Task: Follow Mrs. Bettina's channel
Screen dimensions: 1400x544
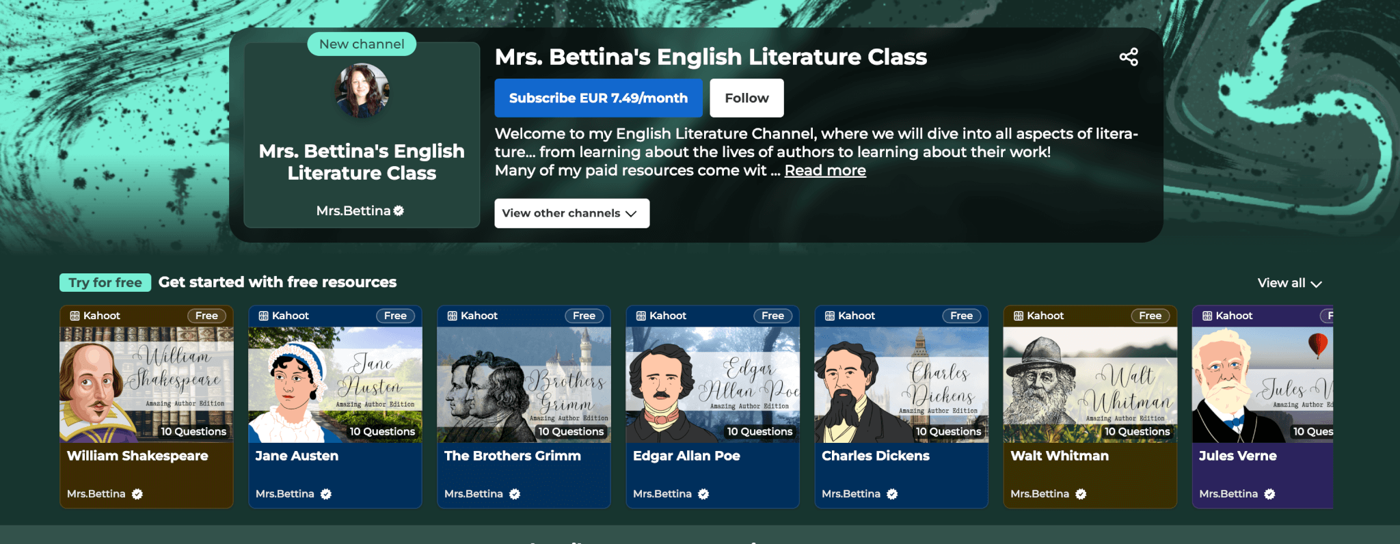Action: 746,98
